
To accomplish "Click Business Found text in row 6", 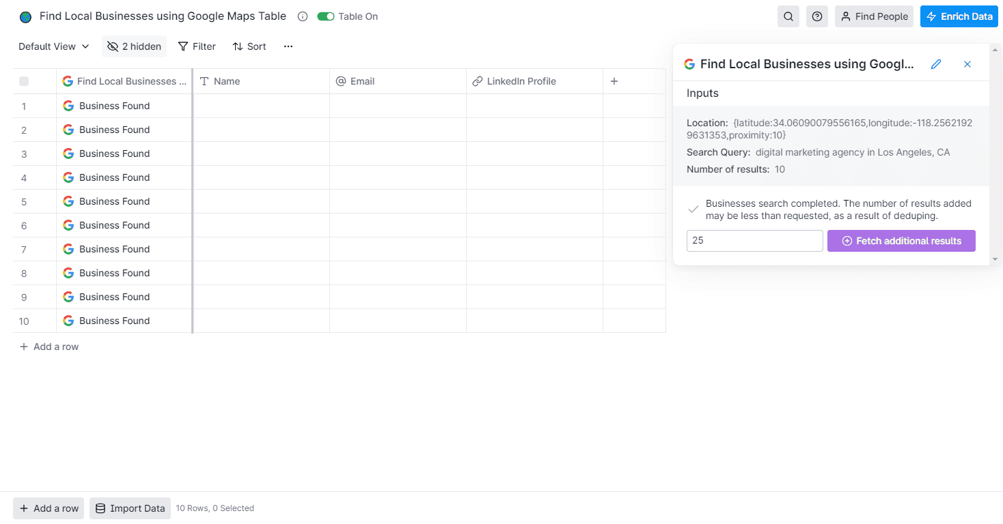I will pos(114,225).
